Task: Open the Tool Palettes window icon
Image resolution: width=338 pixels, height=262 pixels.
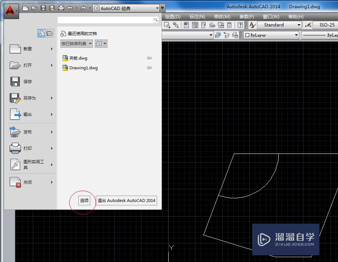Action: tap(203, 25)
